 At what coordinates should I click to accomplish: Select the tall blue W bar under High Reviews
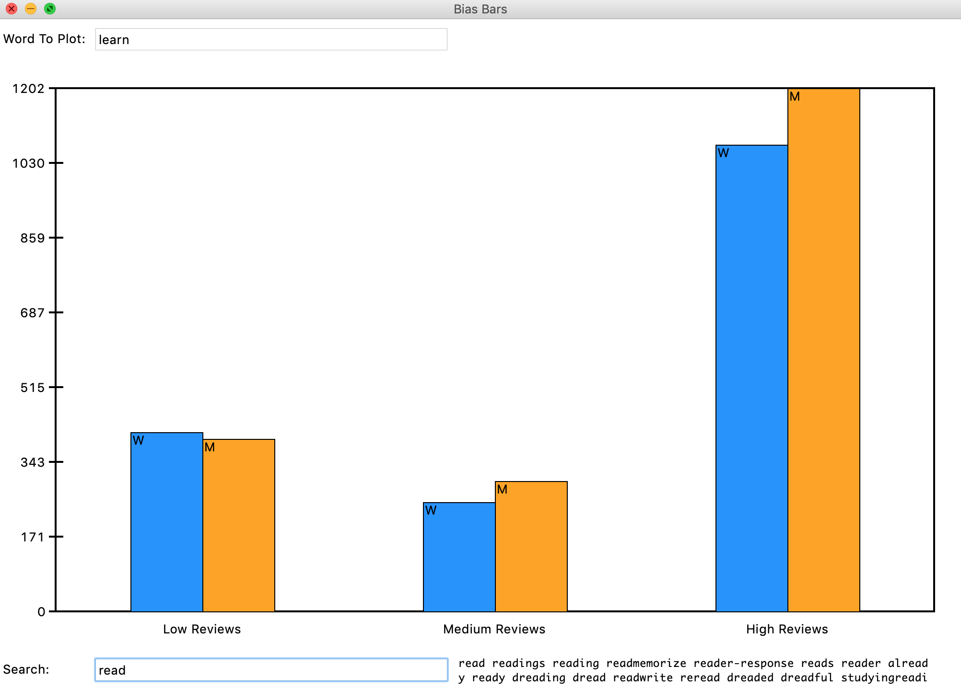click(x=750, y=374)
